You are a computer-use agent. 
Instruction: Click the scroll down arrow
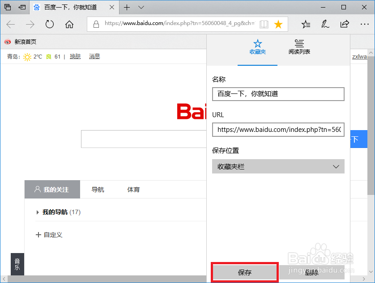[371, 272]
